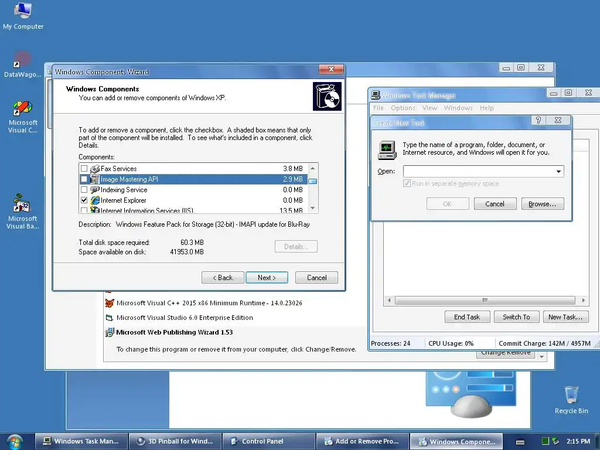Select Microsoft Visual Studio 6.0 entry icon
The height and width of the screenshot is (450, 600).
pos(110,318)
